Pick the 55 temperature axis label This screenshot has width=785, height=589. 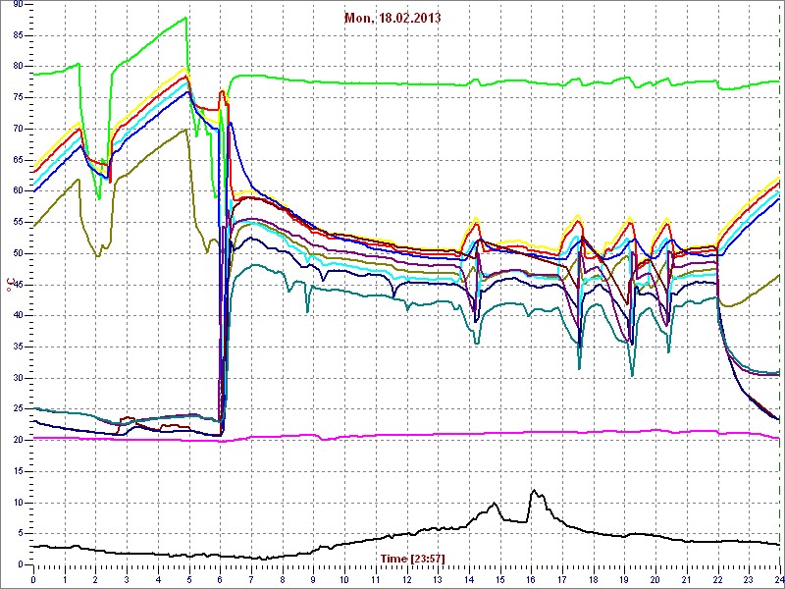click(18, 223)
